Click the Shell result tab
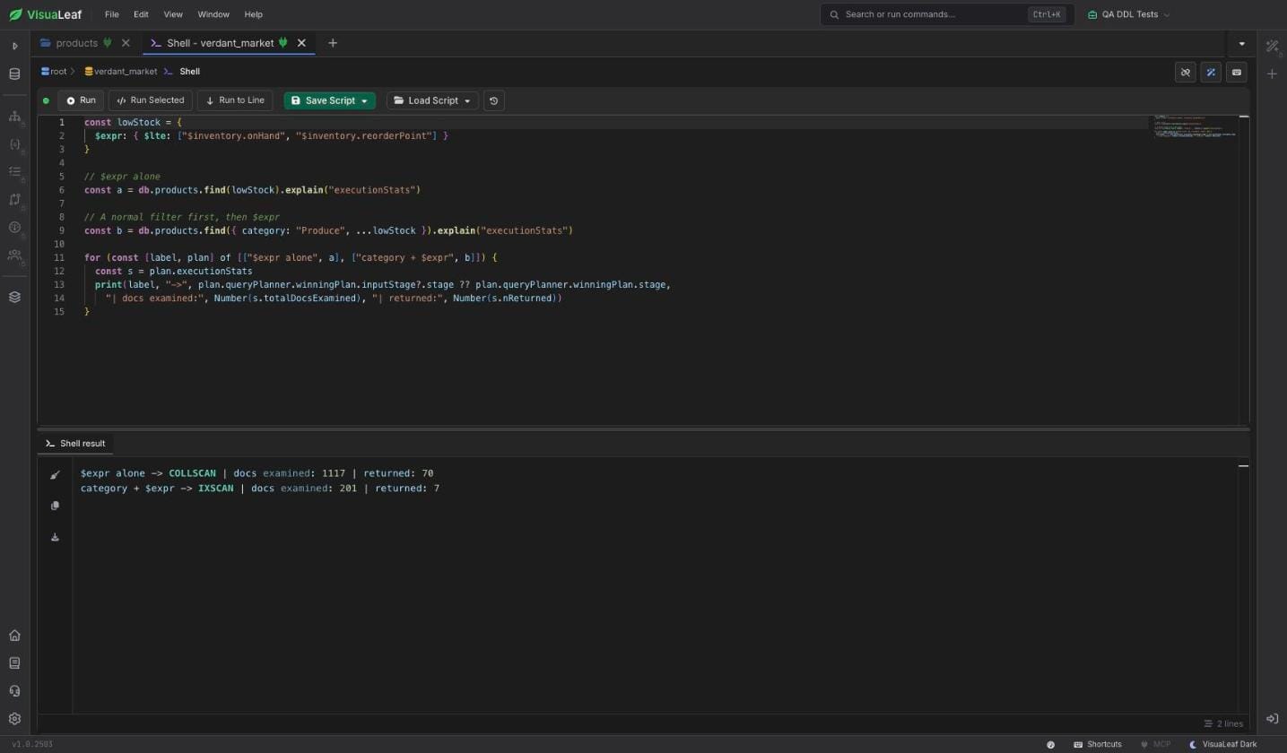This screenshot has height=753, width=1287. tap(75, 444)
